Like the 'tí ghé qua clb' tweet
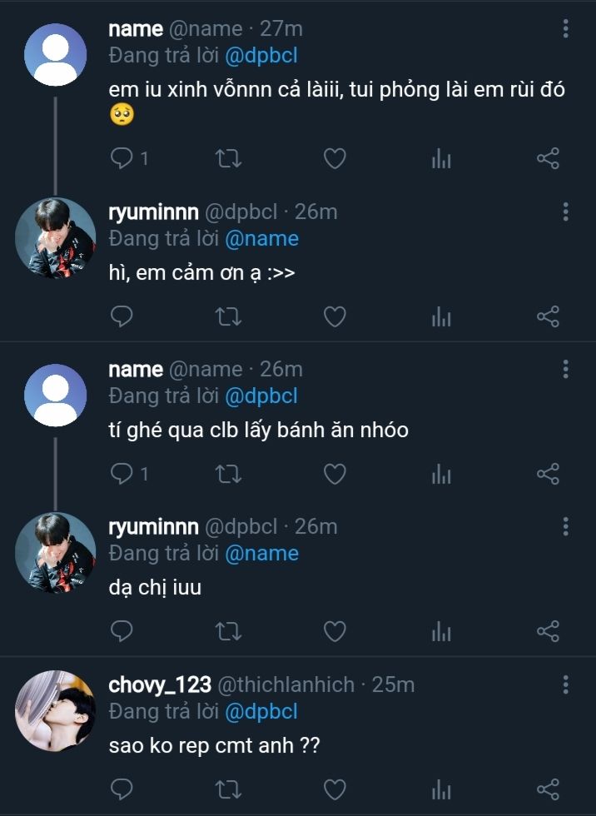Screen dimensions: 596x816 [335, 474]
